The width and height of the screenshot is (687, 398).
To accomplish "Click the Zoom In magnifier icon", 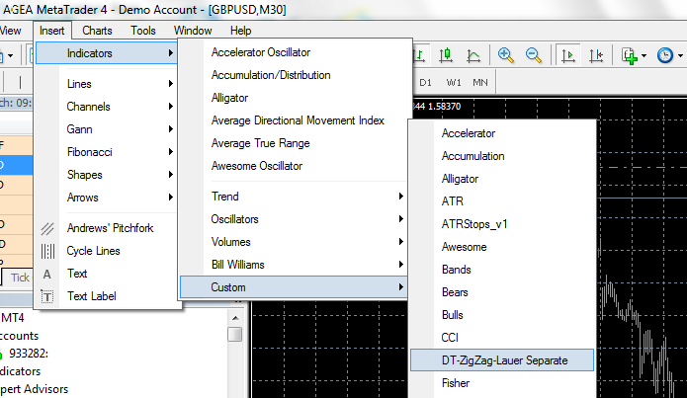I will coord(505,55).
